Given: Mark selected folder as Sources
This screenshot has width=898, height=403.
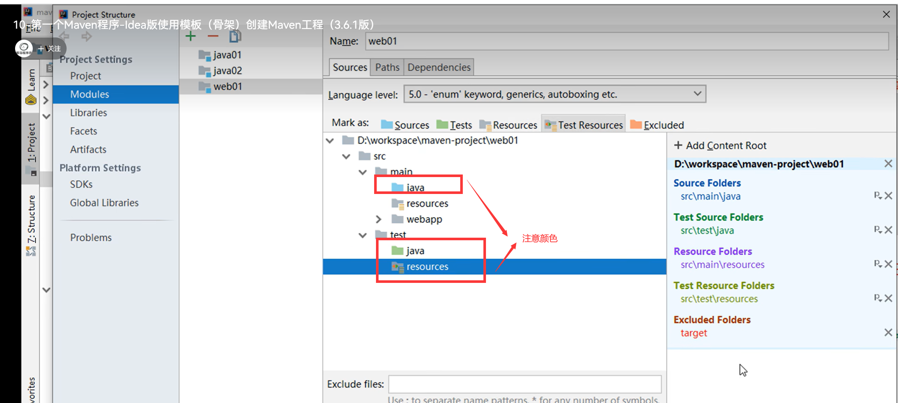Looking at the screenshot, I should tap(405, 125).
